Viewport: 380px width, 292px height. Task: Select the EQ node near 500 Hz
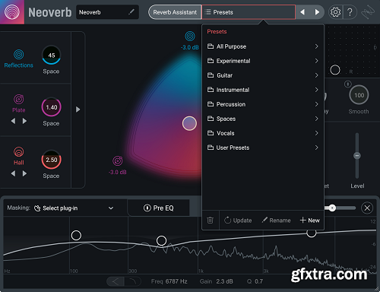click(x=161, y=240)
